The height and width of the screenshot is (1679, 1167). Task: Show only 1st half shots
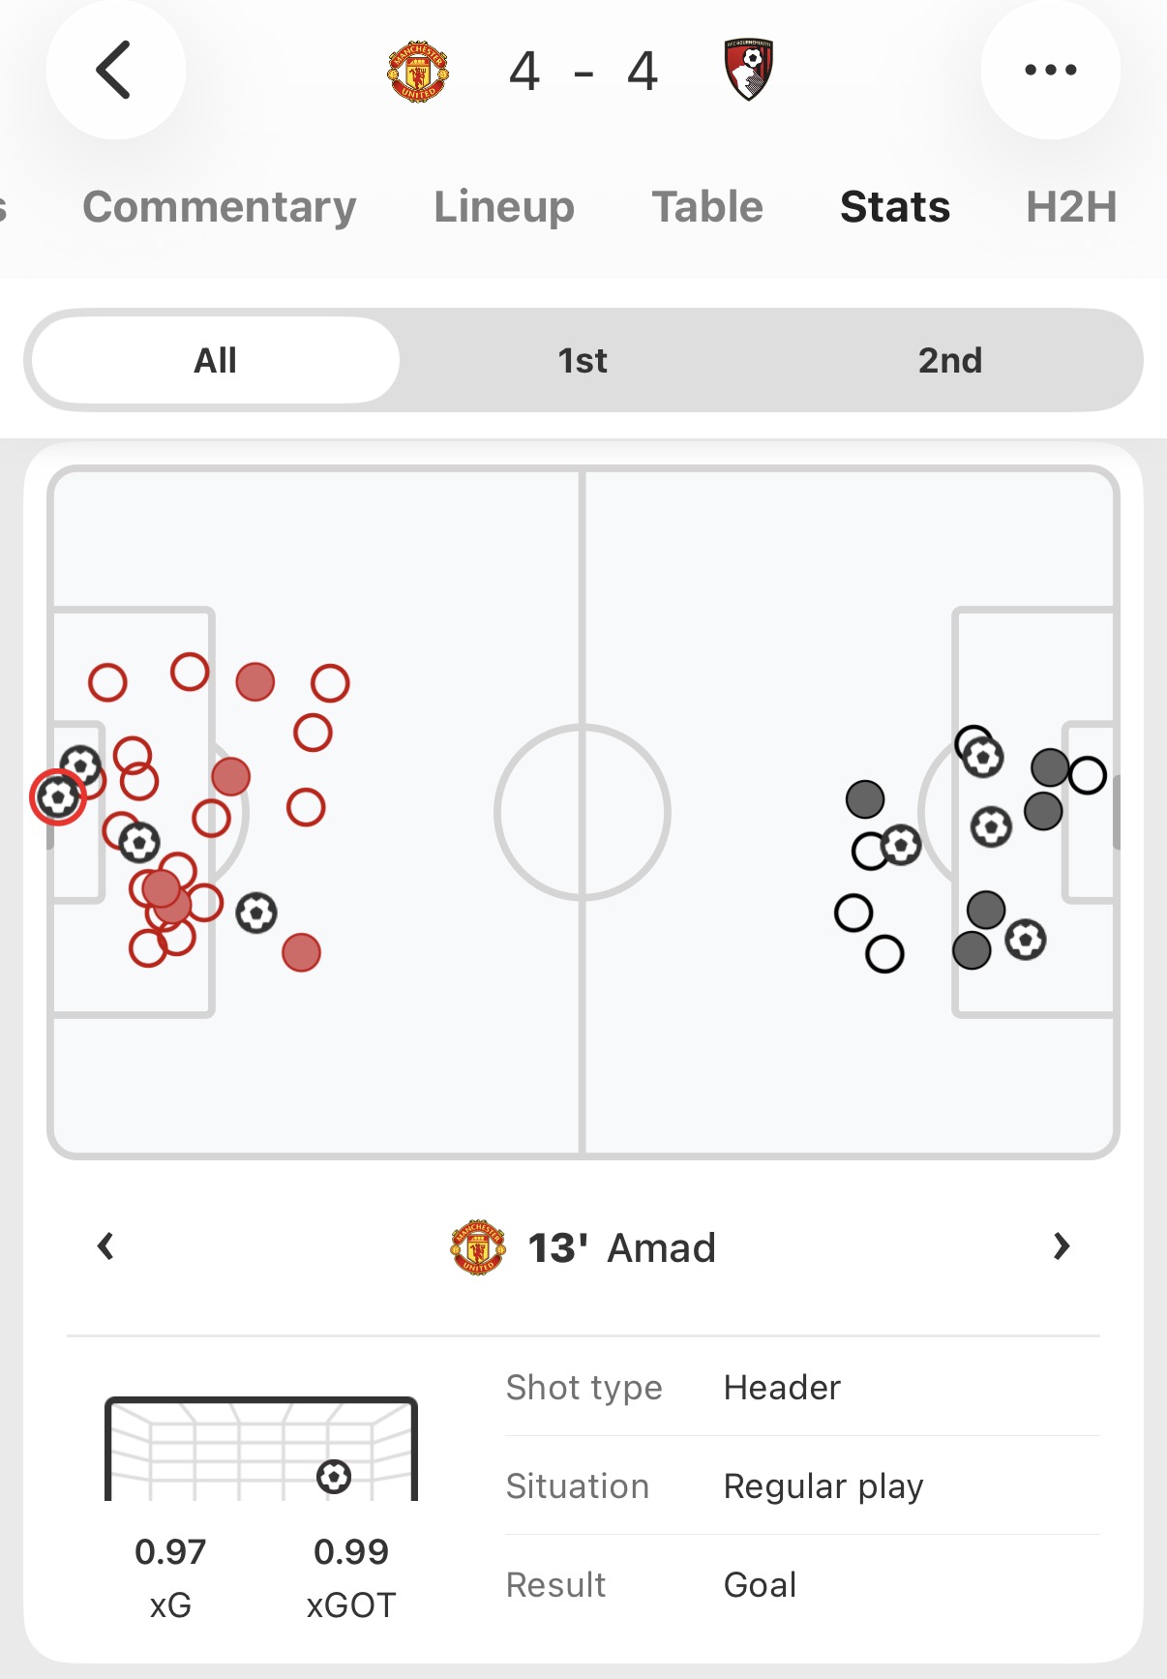(x=583, y=361)
